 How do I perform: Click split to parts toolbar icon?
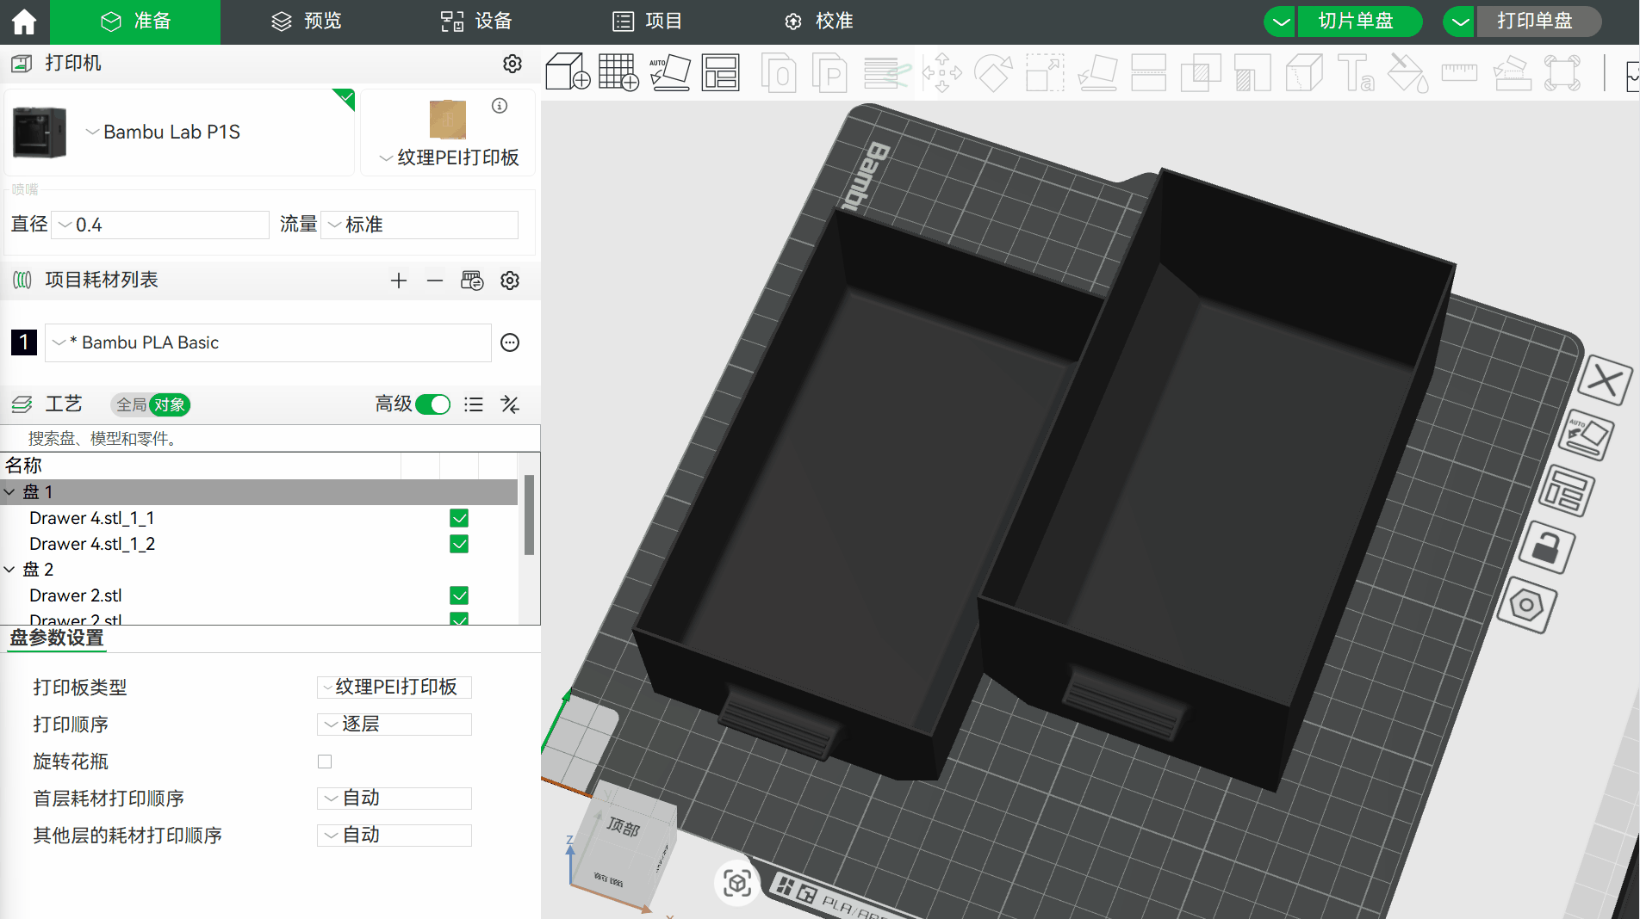coord(830,73)
